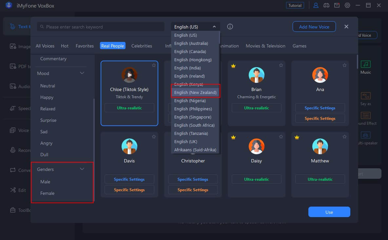Filter by Male gender
This screenshot has width=388, height=240.
[45, 182]
